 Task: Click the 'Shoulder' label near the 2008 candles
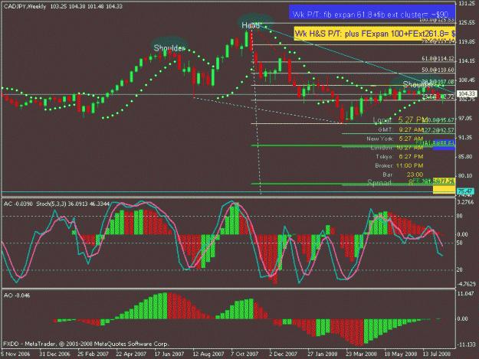click(418, 84)
